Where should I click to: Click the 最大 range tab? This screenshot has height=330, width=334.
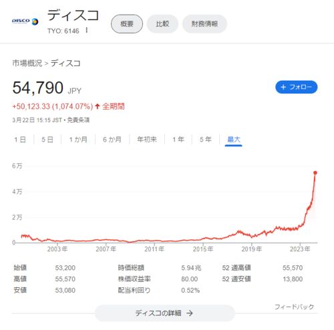(234, 140)
